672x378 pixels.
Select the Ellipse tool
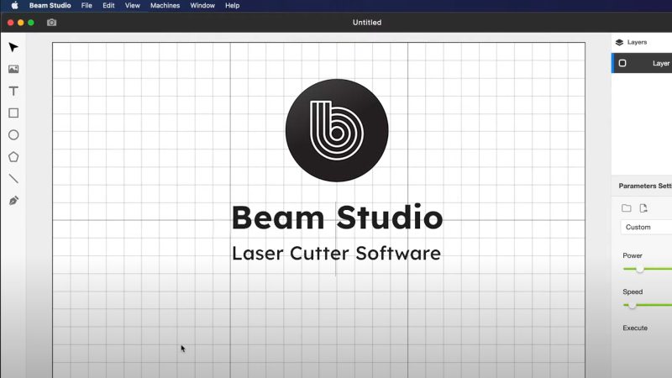13,135
